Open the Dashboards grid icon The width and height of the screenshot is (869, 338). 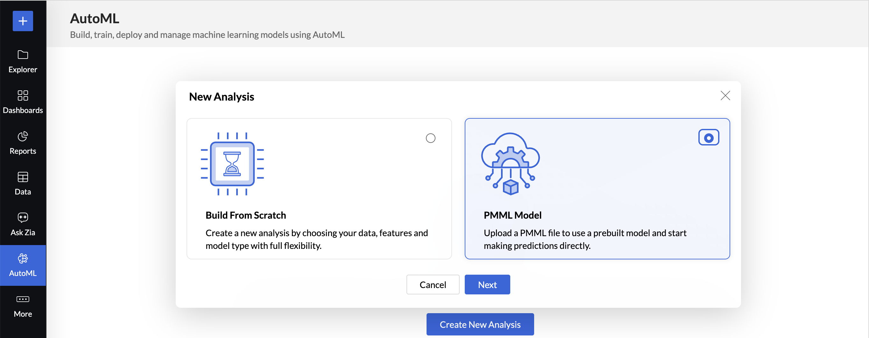(23, 95)
